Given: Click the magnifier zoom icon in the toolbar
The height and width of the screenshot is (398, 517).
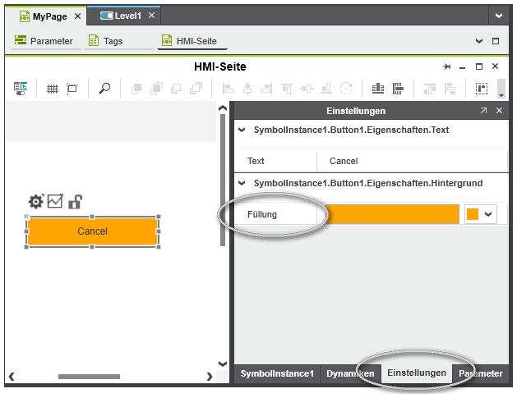Looking at the screenshot, I should (x=104, y=89).
